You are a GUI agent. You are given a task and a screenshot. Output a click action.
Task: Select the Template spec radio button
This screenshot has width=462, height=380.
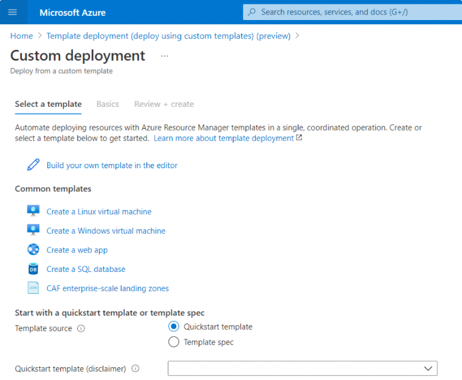[x=174, y=342]
